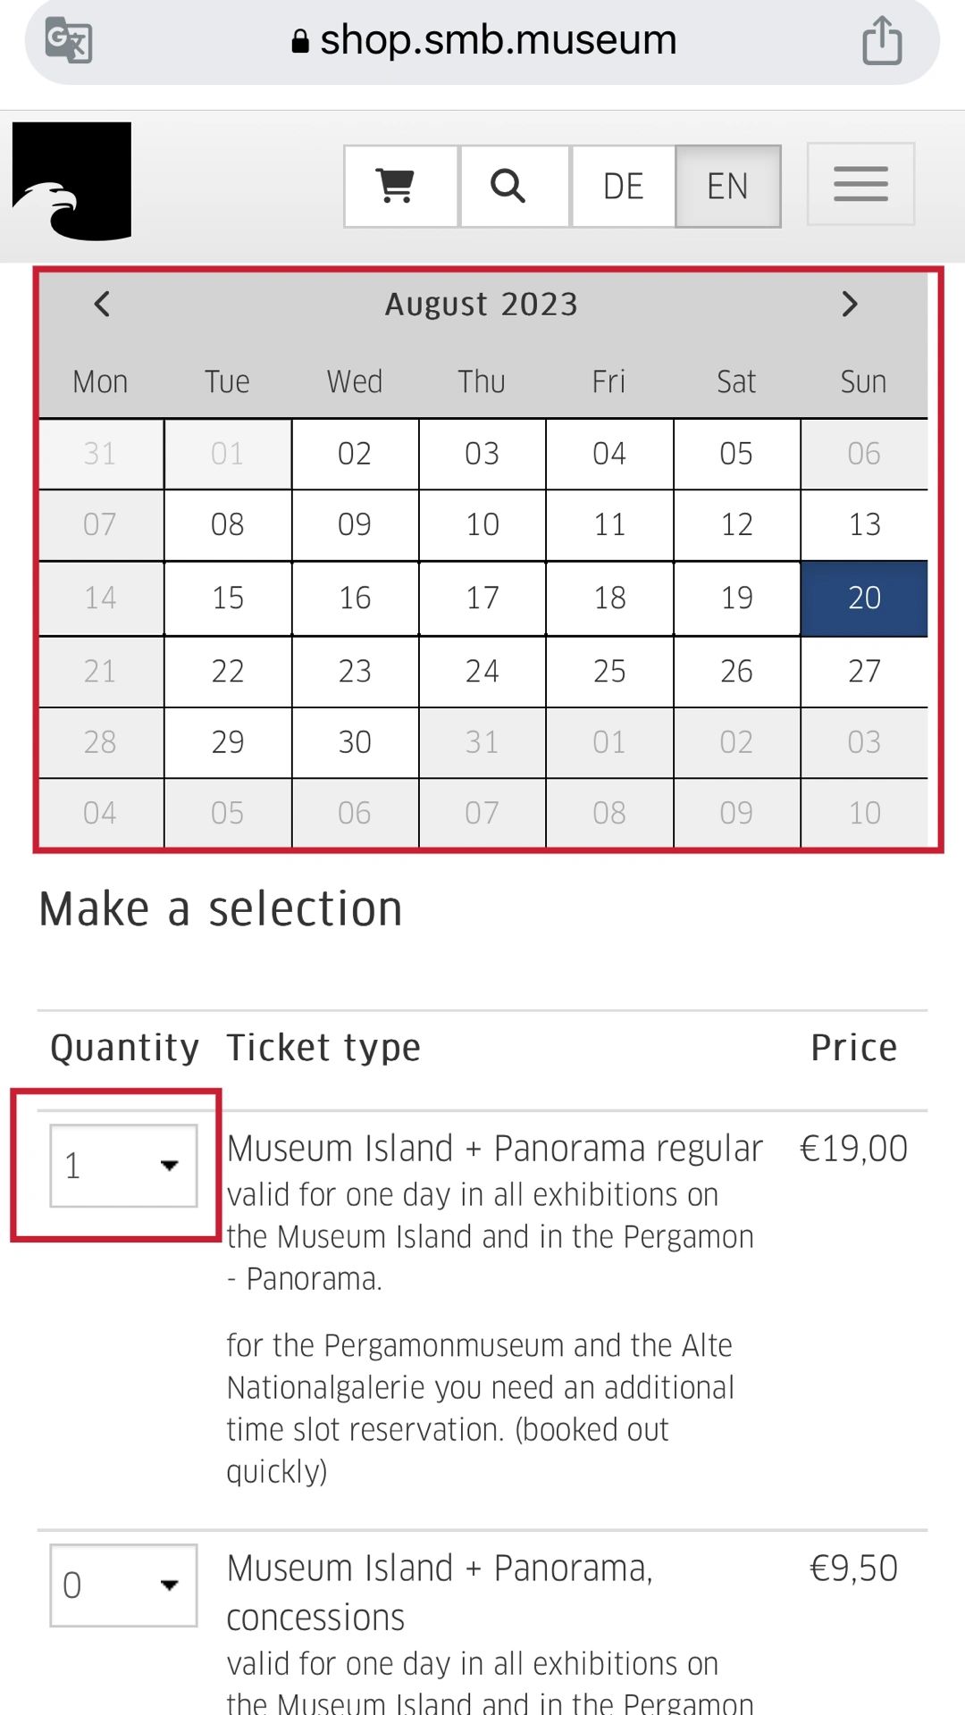The image size is (965, 1715).
Task: Open the shopping cart
Action: (x=401, y=186)
